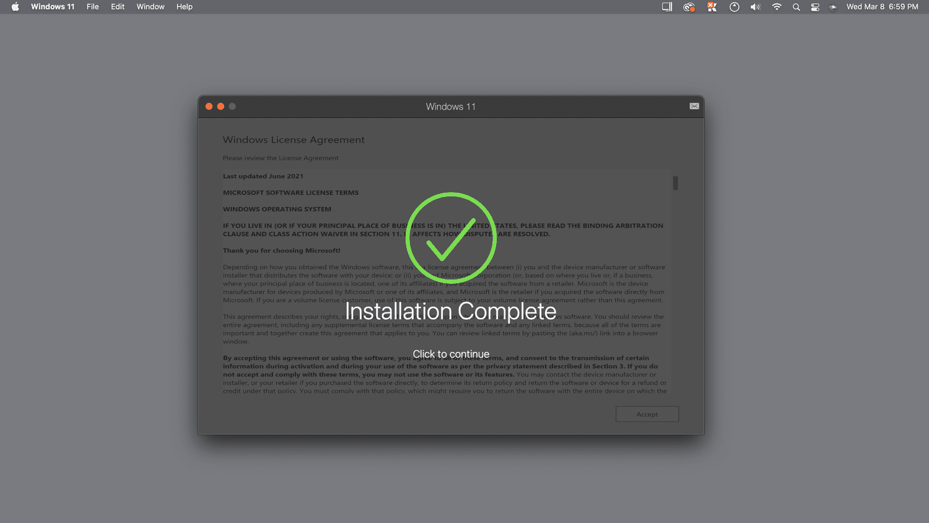Click the Siri icon in menu bar
Image resolution: width=929 pixels, height=523 pixels.
[834, 7]
